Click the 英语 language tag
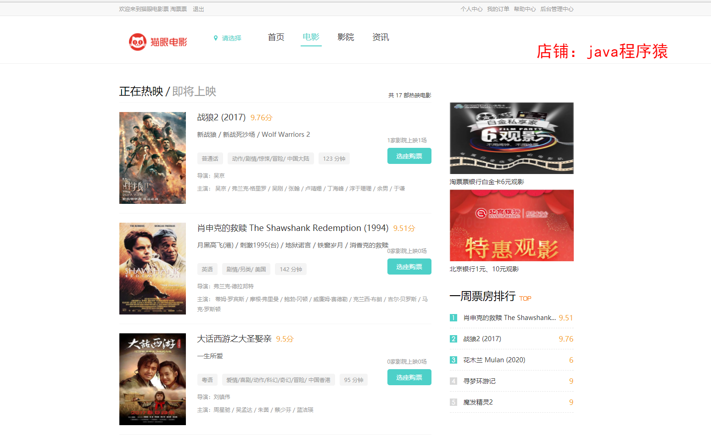The image size is (711, 438). [x=207, y=269]
